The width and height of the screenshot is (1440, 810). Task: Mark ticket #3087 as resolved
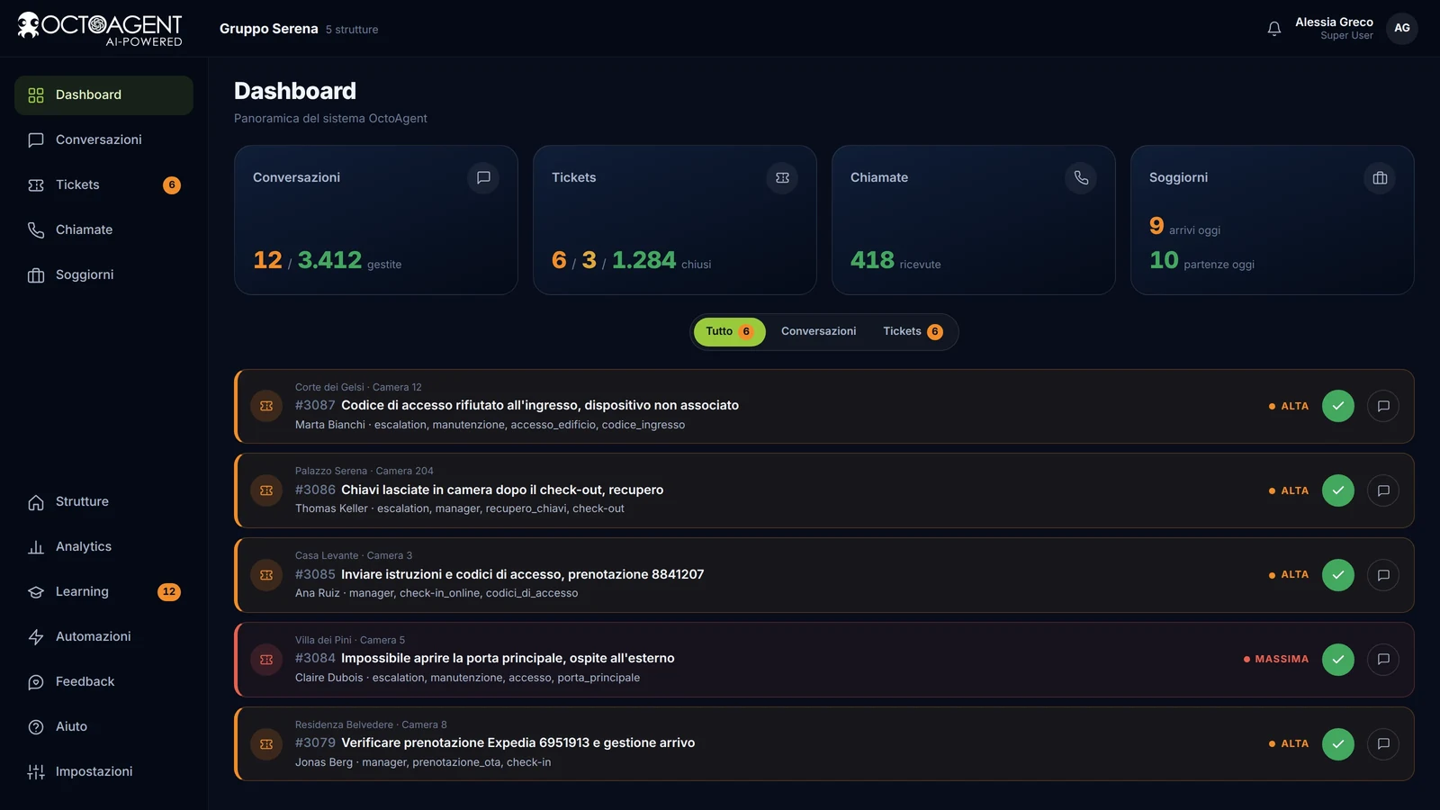tap(1338, 406)
